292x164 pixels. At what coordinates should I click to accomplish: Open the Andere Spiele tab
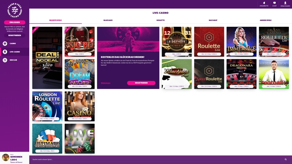[265, 20]
